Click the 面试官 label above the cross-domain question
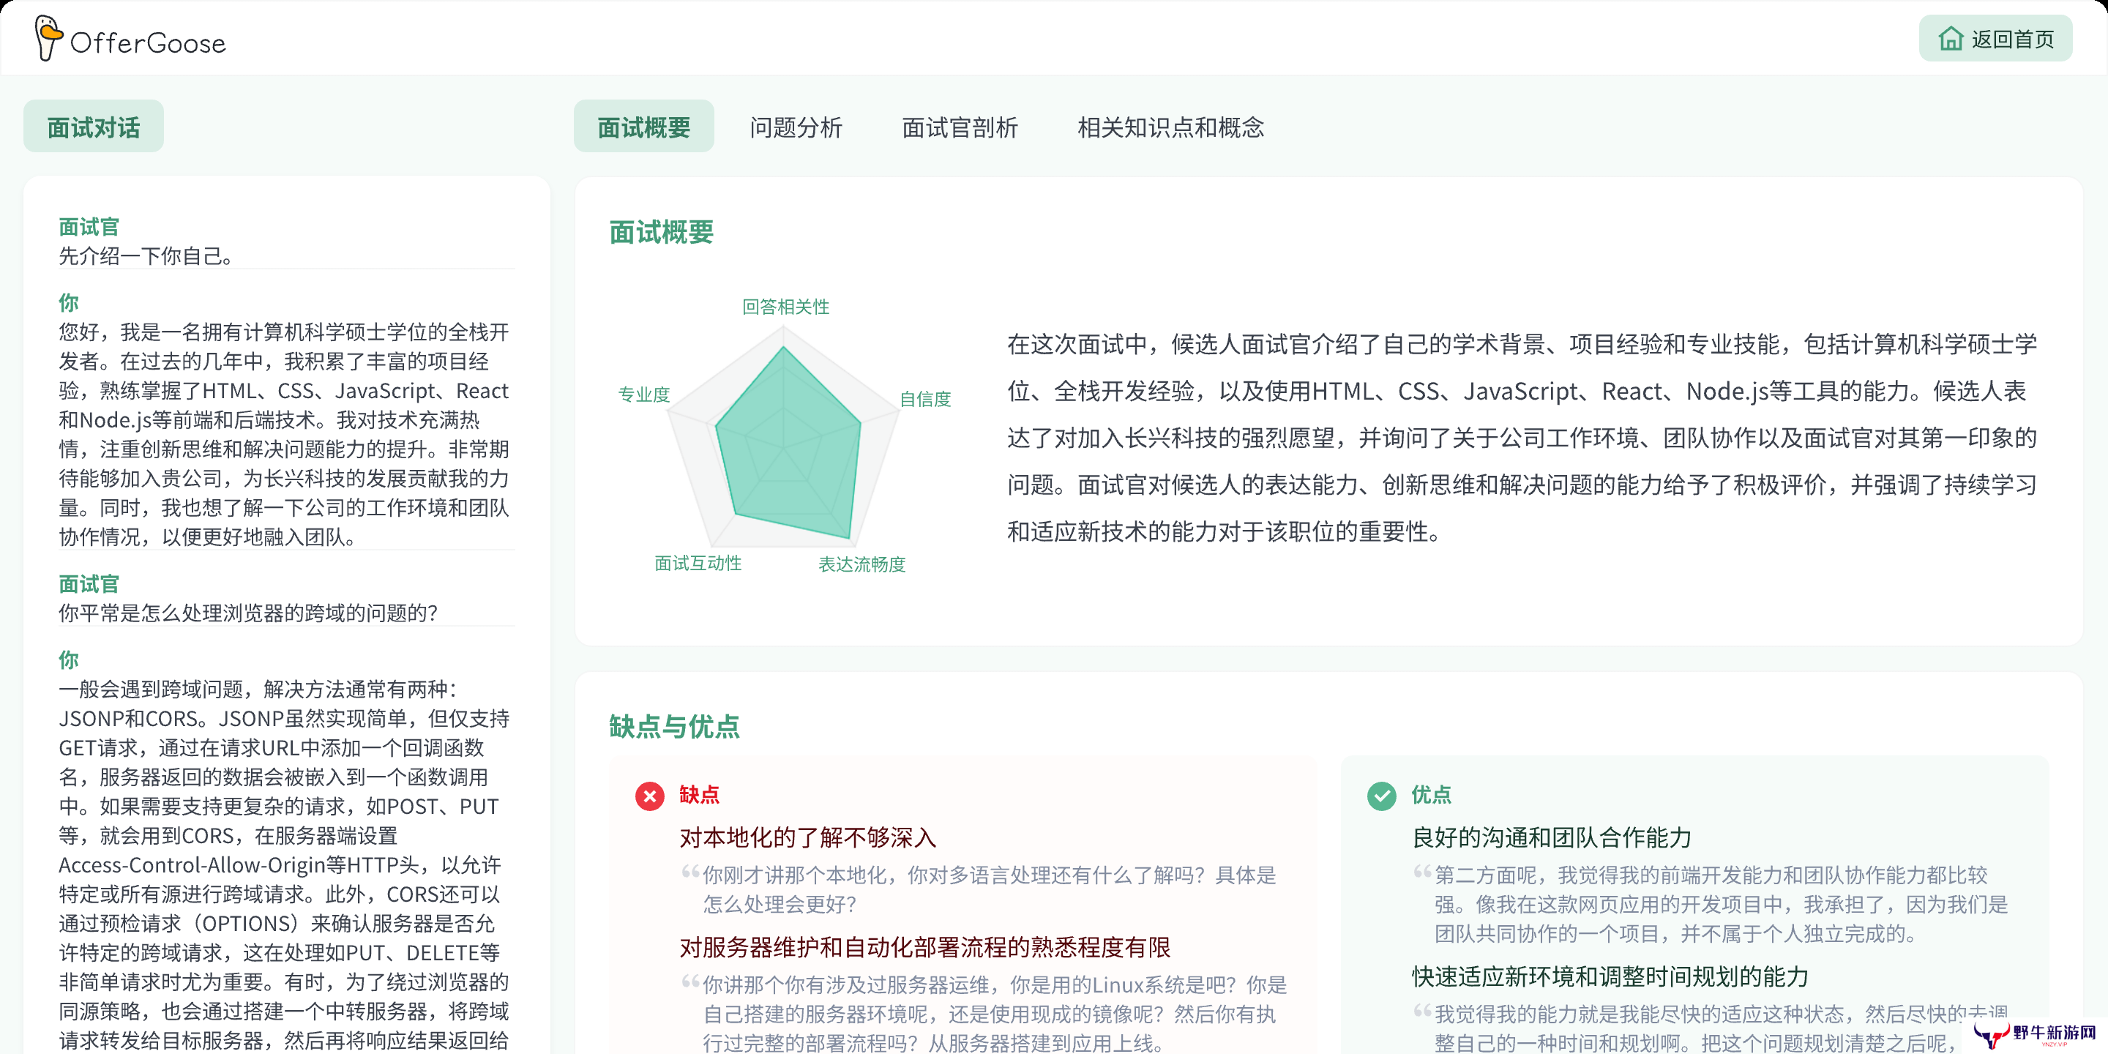The height and width of the screenshot is (1054, 2108). tap(89, 584)
